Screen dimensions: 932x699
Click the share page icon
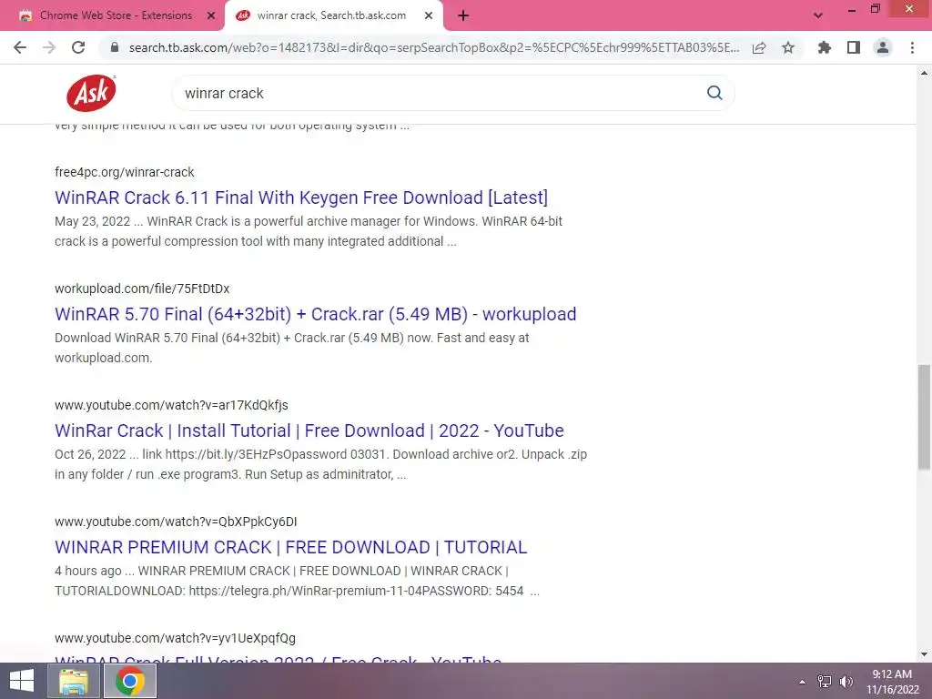coord(759,47)
